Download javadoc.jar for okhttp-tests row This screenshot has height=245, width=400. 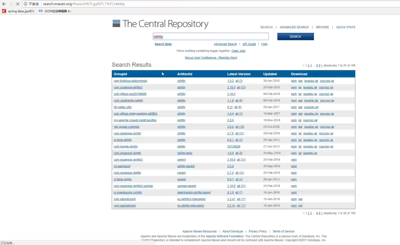[x=310, y=153]
